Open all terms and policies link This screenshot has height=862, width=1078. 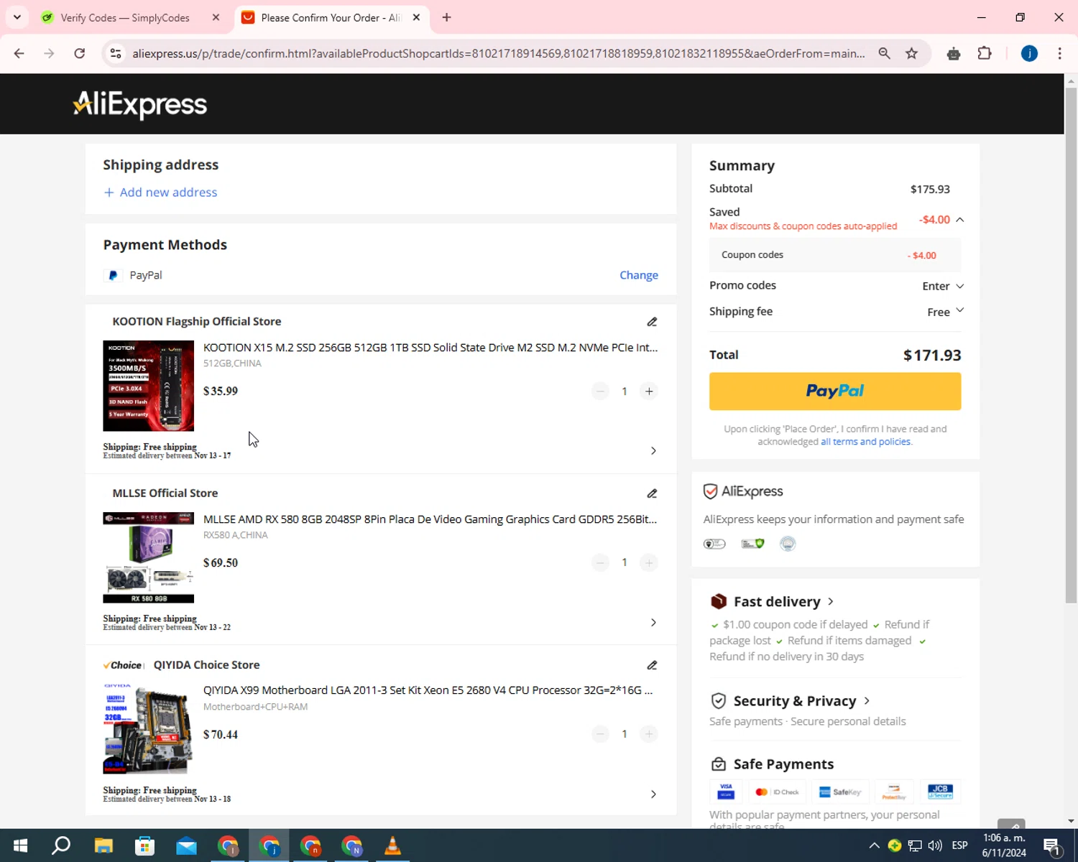[x=866, y=442]
